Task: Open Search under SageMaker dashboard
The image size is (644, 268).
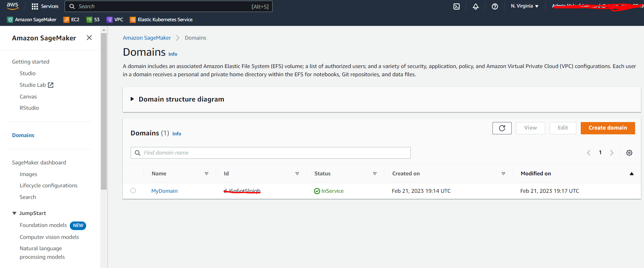Action: [x=28, y=197]
